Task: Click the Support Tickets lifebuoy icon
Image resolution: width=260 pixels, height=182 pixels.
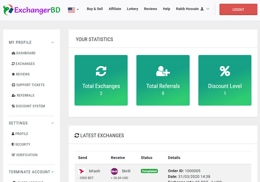Action: (x=13, y=85)
